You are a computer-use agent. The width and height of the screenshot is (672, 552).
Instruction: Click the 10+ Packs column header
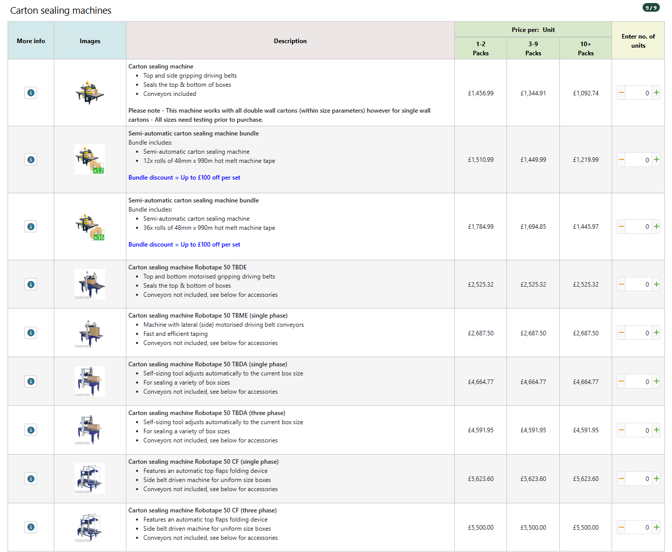[586, 49]
